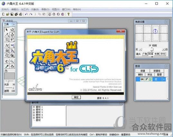
Task: Click the Save floppy-disk toolbar icon
Action: tap(12, 14)
